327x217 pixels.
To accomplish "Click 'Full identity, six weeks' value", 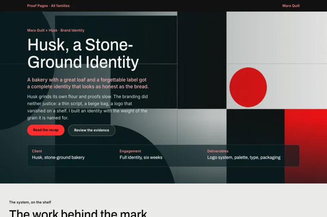I will [x=141, y=157].
